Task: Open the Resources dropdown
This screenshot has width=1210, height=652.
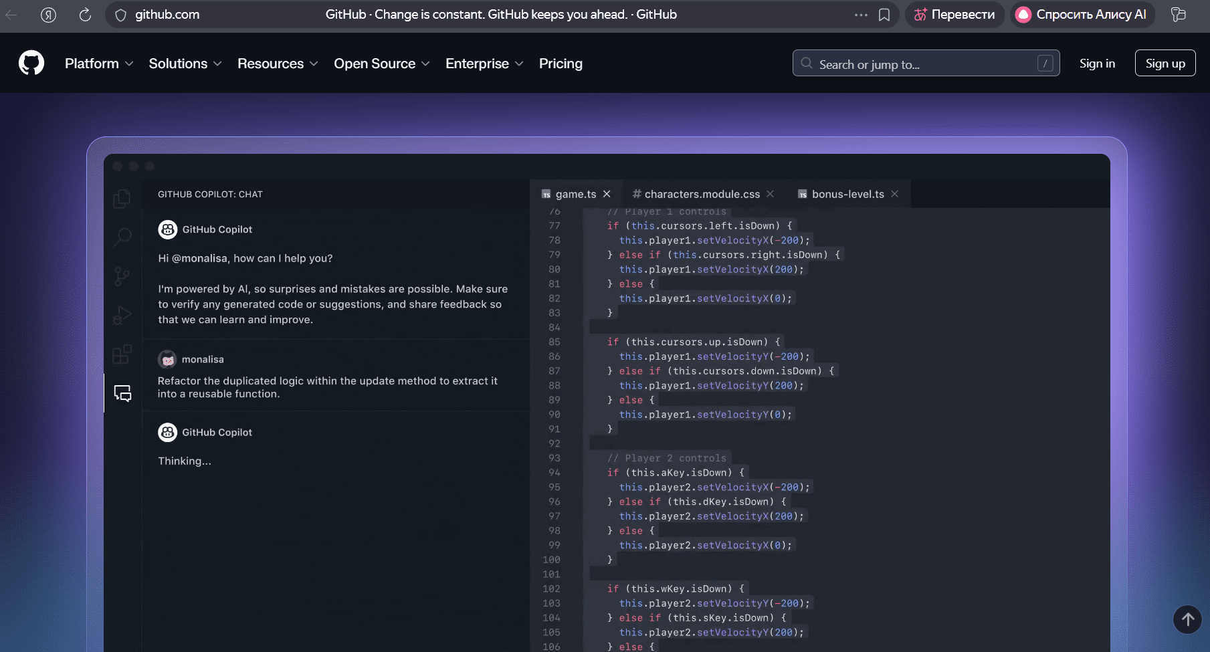Action: pos(278,64)
